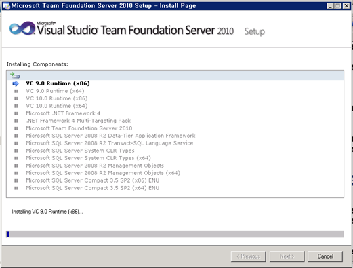This screenshot has height=268, width=353.
Task: Click the disabled Next button
Action: pyautogui.click(x=287, y=256)
